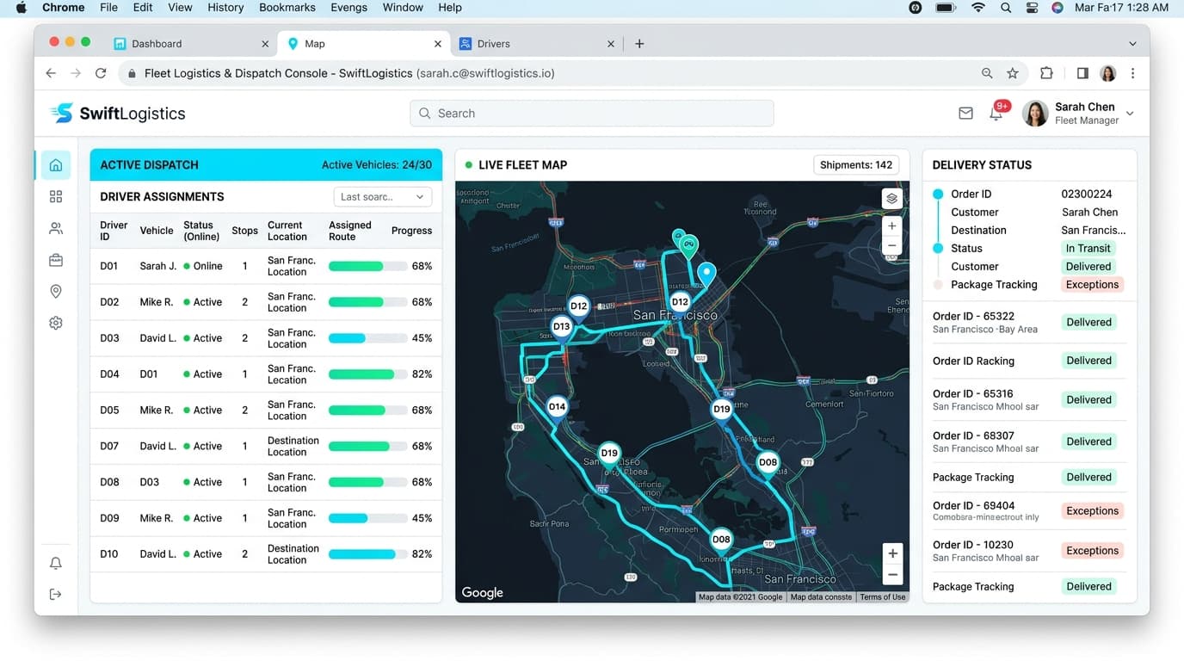
Task: Open the History menu
Action: [x=225, y=8]
